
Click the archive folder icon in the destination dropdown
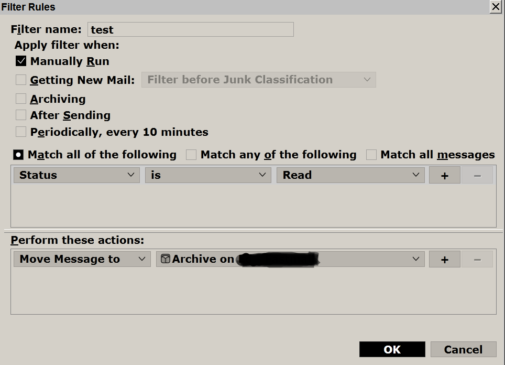(x=166, y=259)
